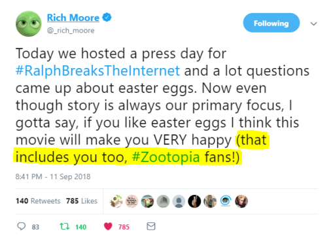Open the black background liker avatar

pyautogui.click(x=194, y=201)
